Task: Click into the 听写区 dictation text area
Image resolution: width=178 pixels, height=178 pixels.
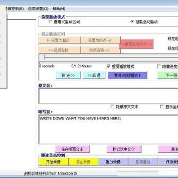Action: 108,130
